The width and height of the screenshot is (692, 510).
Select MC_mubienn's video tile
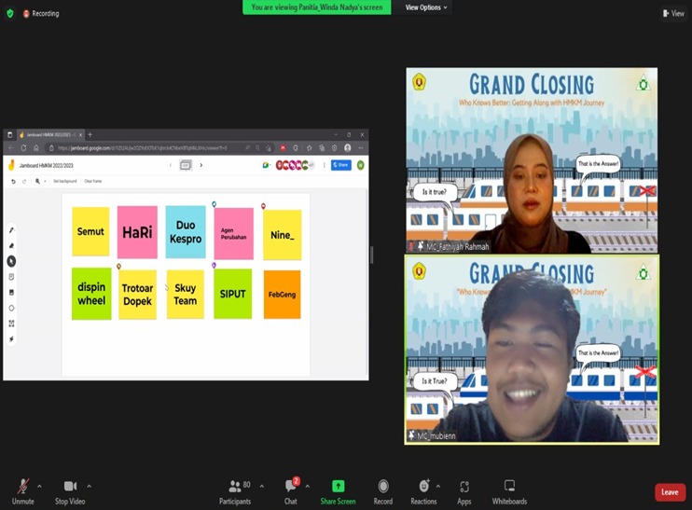pos(532,350)
